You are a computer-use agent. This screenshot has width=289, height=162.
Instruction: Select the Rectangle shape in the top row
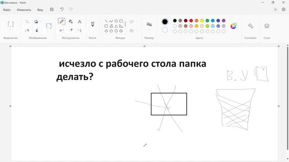(121, 21)
